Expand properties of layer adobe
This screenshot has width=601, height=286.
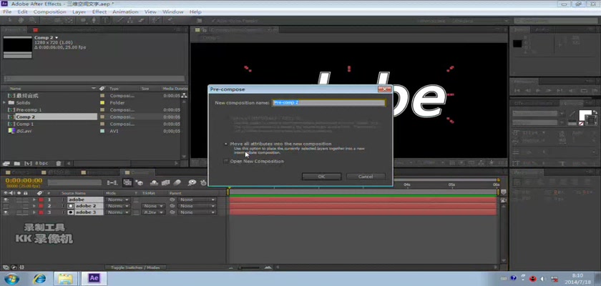click(34, 200)
